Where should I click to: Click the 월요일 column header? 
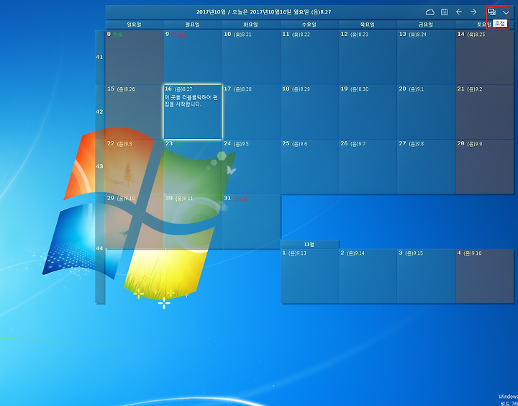193,24
